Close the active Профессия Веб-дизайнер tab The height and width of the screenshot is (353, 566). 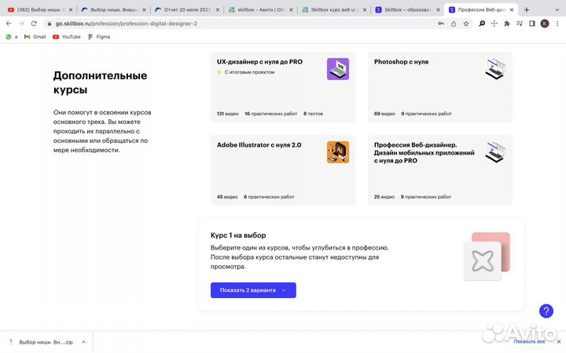click(512, 9)
